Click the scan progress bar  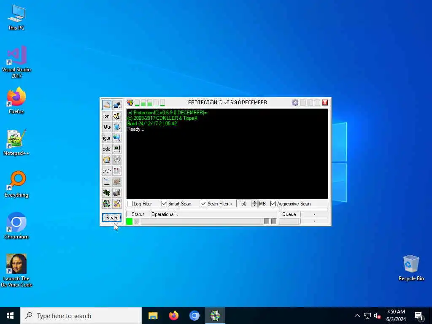click(202, 221)
